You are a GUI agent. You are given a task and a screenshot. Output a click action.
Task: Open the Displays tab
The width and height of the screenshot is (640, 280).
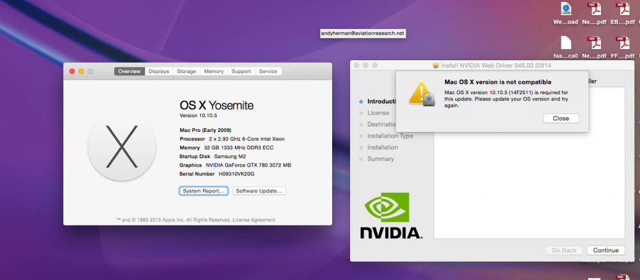click(x=159, y=71)
